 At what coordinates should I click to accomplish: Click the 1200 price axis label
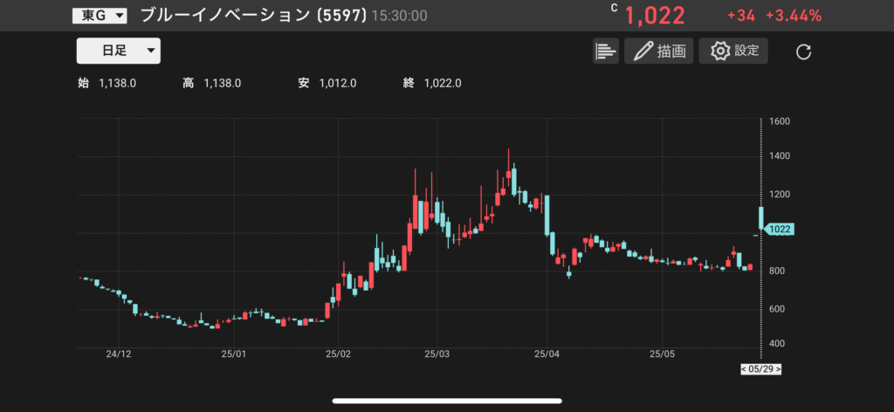click(x=779, y=195)
